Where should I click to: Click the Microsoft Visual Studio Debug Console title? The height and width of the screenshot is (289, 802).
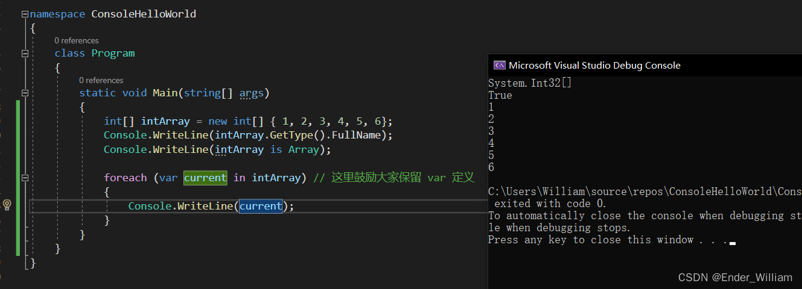point(594,65)
